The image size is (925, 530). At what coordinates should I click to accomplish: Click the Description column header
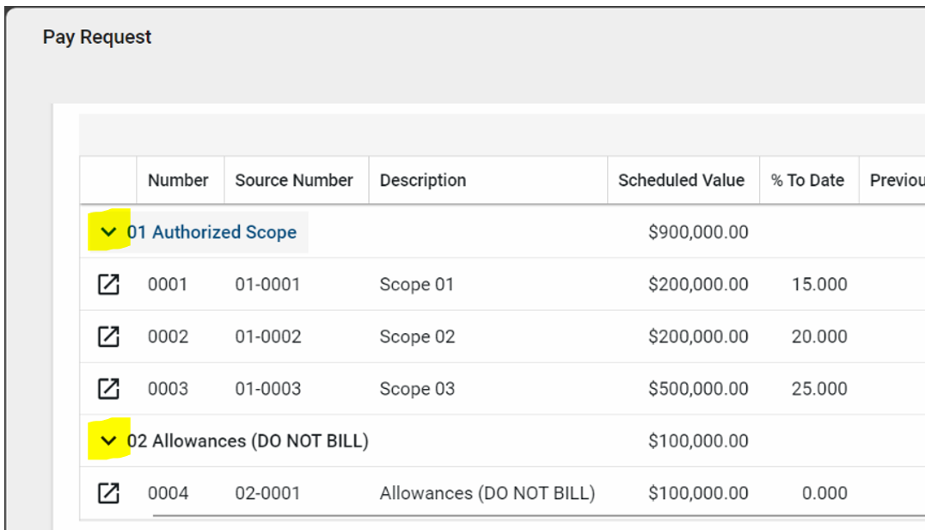pos(423,181)
